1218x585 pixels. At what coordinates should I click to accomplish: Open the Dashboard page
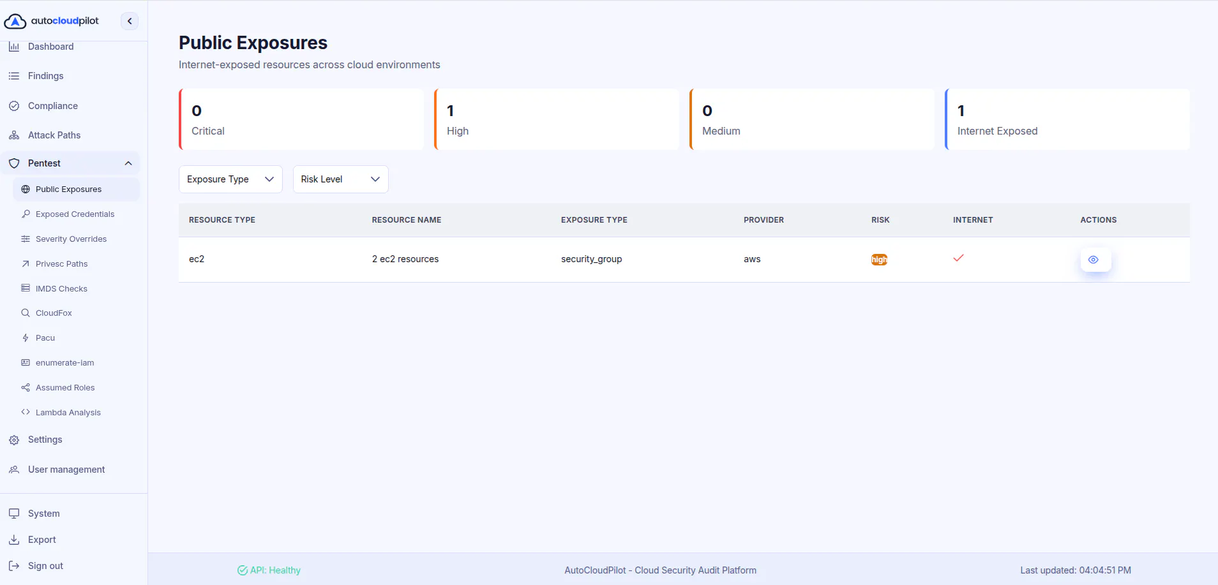point(51,47)
